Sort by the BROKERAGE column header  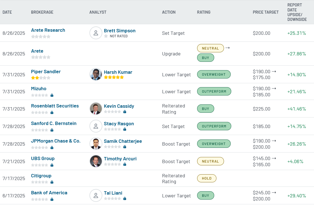42,12
